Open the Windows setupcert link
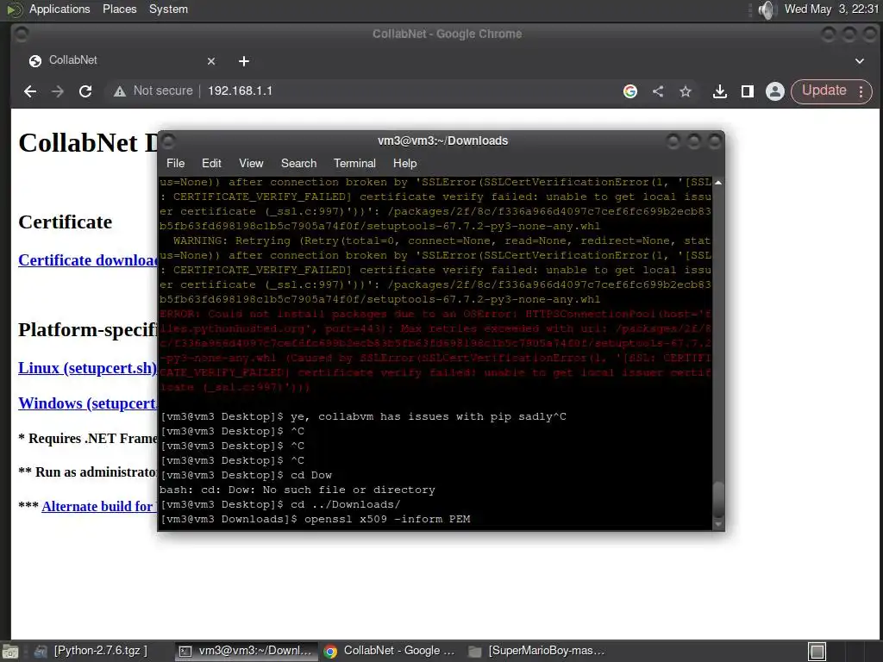The image size is (883, 662). click(88, 403)
